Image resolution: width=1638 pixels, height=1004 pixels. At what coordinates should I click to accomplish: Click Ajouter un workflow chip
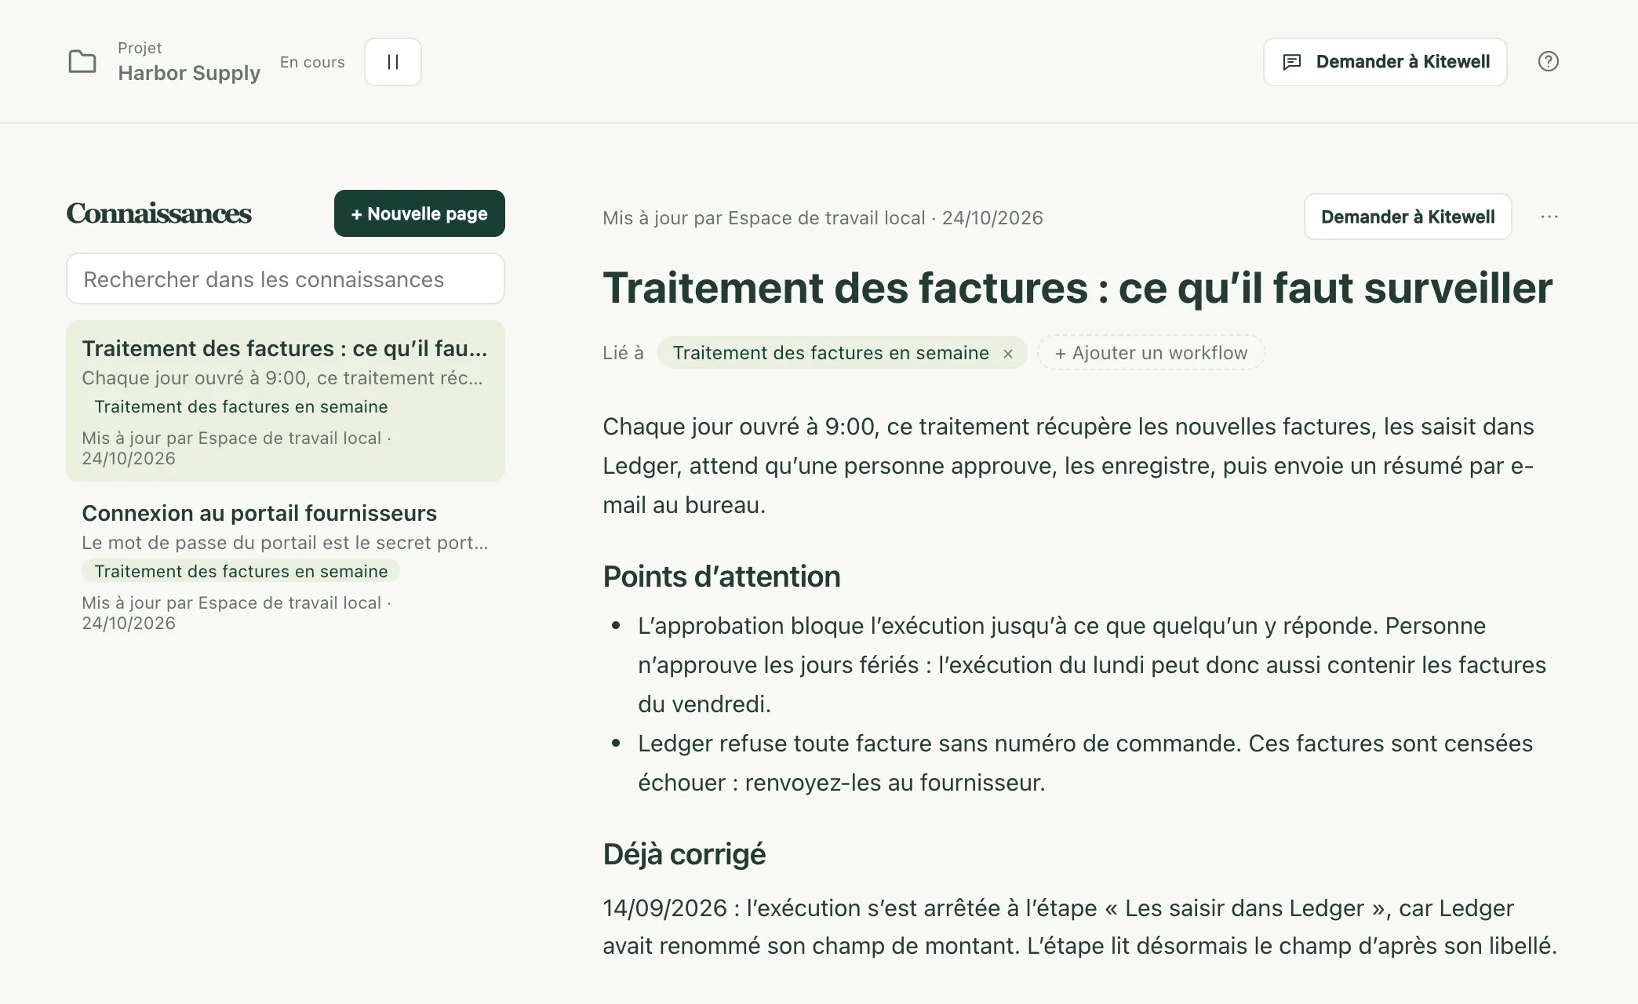[x=1151, y=353]
